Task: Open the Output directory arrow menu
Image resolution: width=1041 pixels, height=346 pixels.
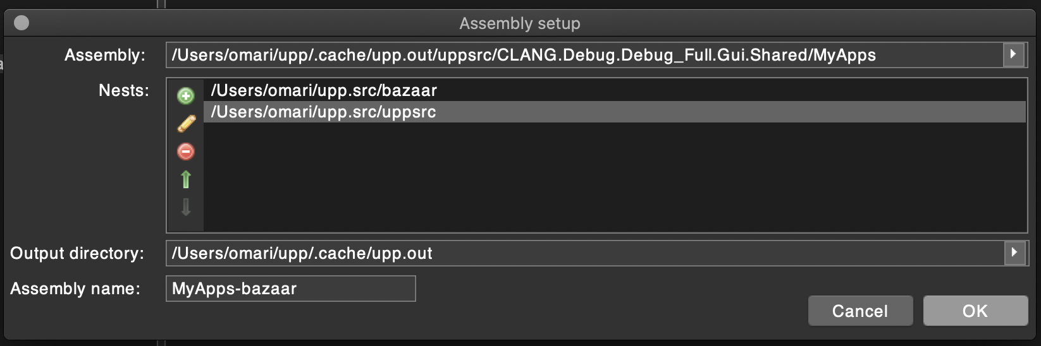Action: 1014,253
